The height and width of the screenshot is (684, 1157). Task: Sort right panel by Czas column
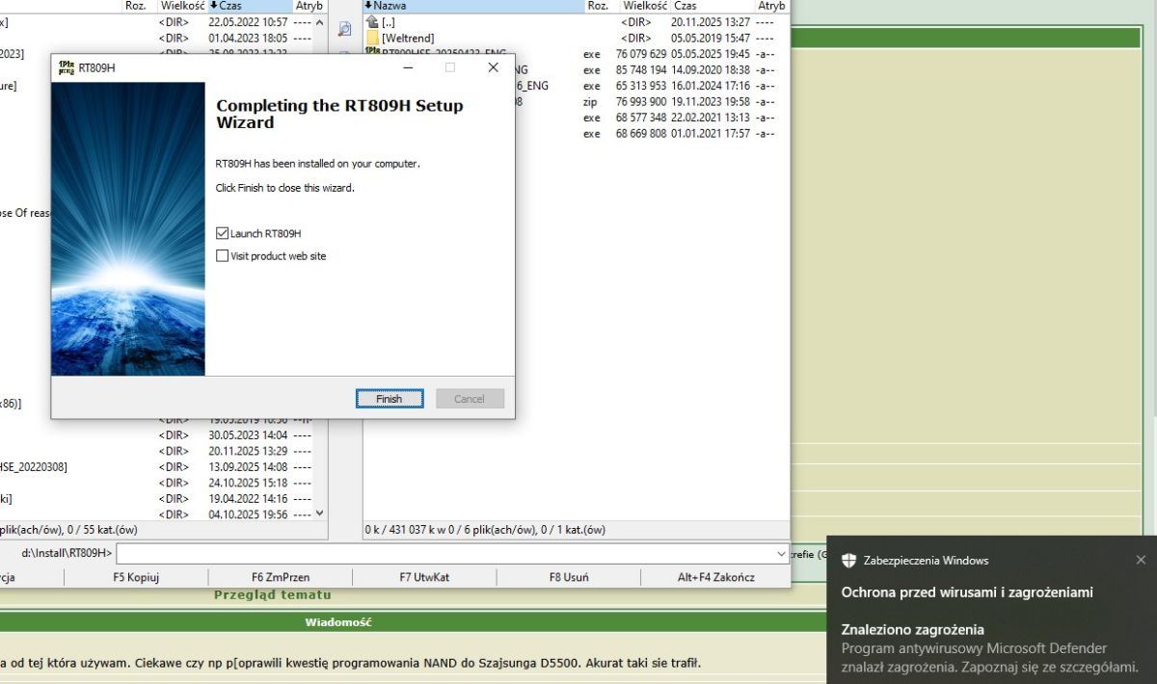(x=713, y=6)
